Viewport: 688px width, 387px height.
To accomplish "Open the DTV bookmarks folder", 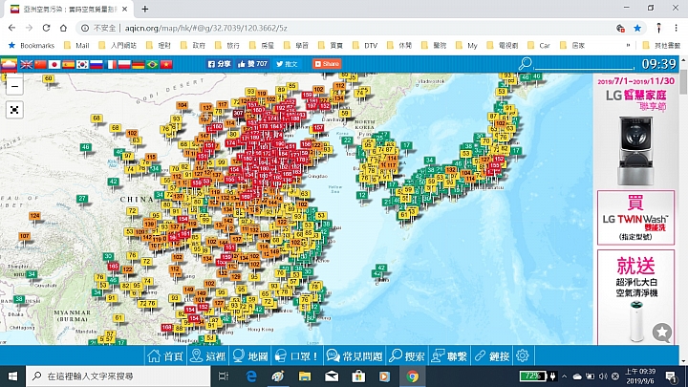I will [x=365, y=45].
